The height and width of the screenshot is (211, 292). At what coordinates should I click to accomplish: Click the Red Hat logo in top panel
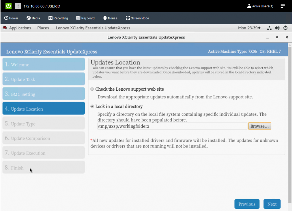point(5,28)
